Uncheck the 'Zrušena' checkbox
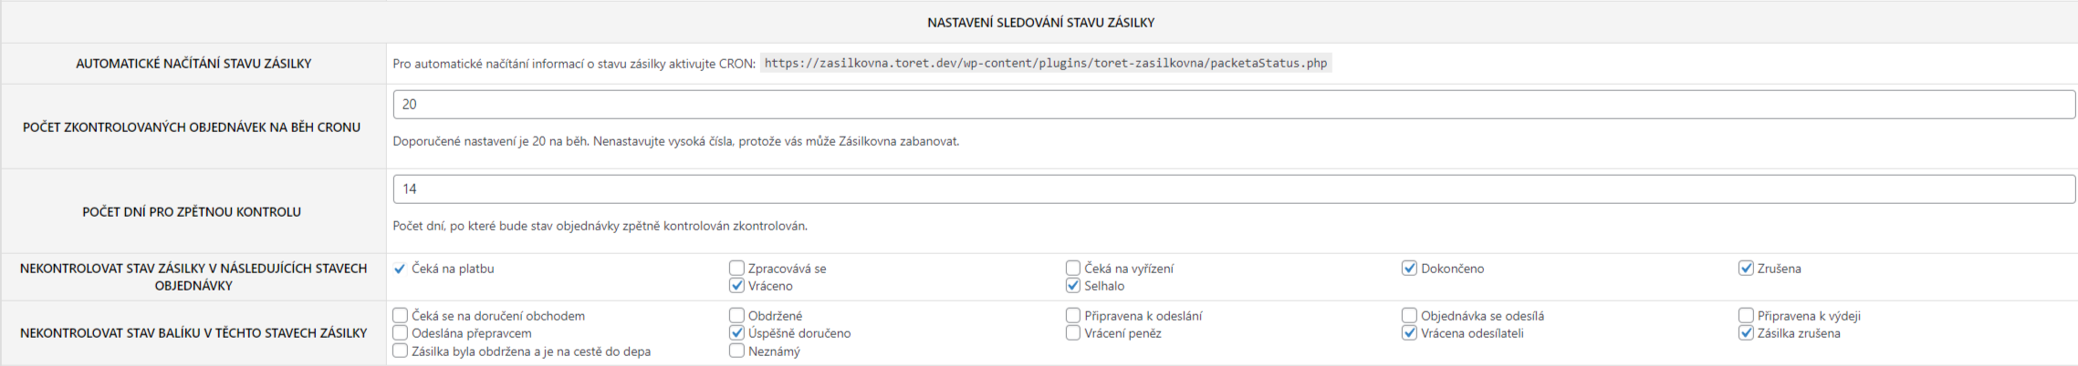 [x=1746, y=269]
